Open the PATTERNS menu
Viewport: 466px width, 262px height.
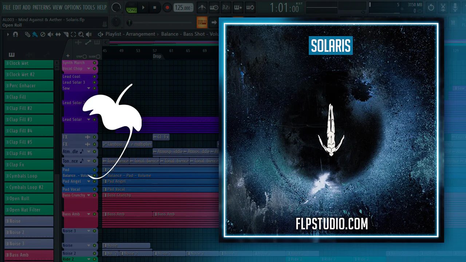42,7
